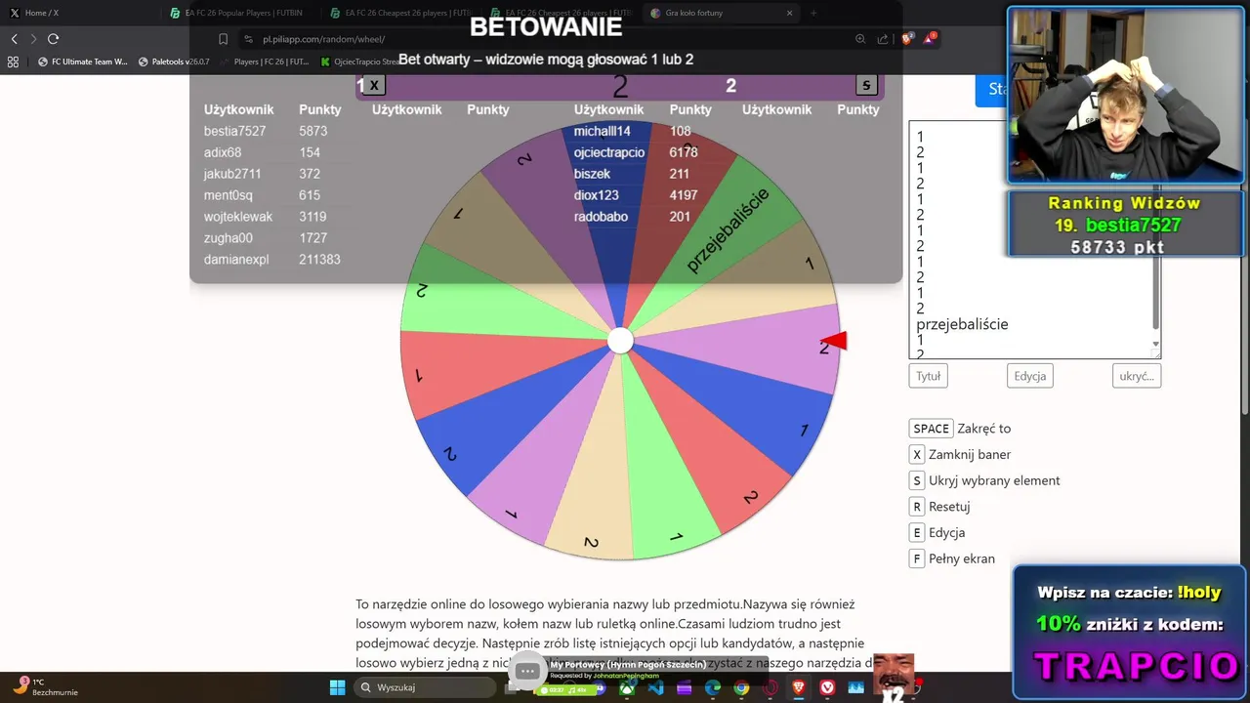Open the FC Ultimate Team W... bookmark
This screenshot has height=703, width=1250.
click(x=83, y=62)
